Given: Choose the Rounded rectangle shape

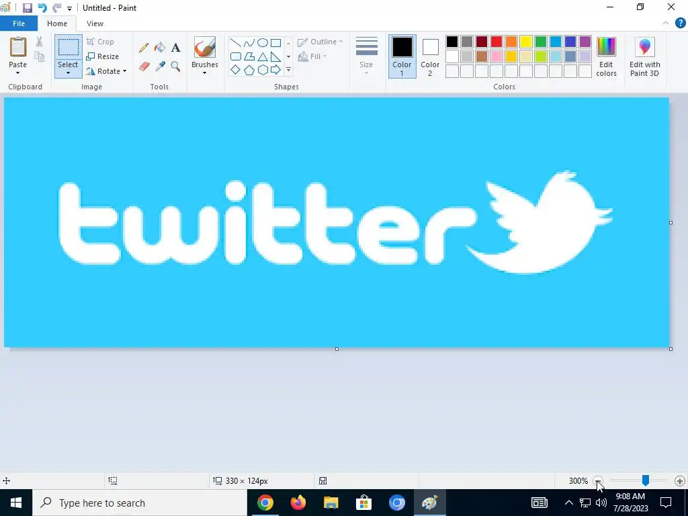Looking at the screenshot, I should point(236,56).
